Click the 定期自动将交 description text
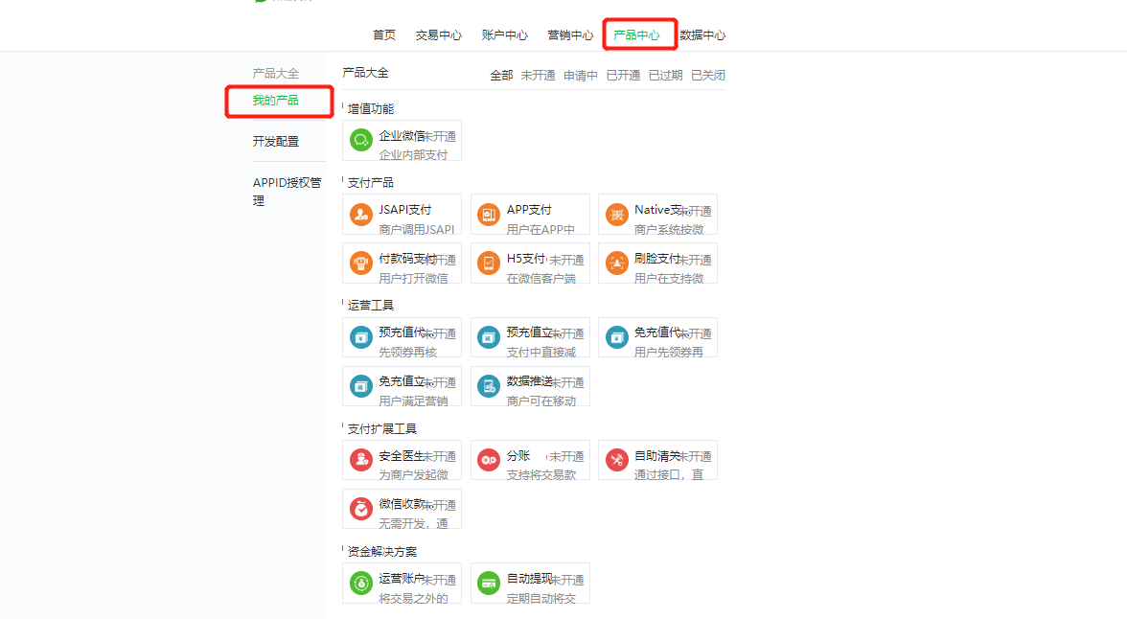The width and height of the screenshot is (1127, 619). [541, 598]
